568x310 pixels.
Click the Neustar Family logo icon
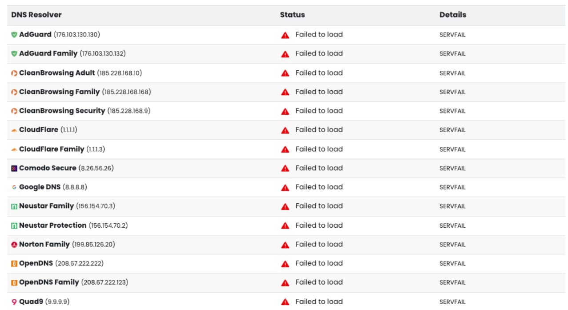(14, 206)
